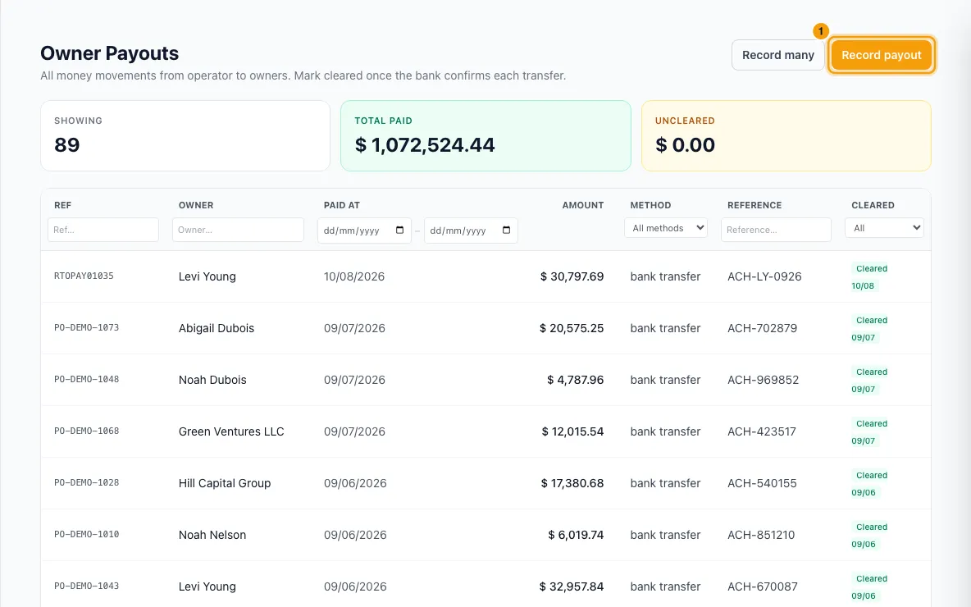The width and height of the screenshot is (971, 607).
Task: Click the Uncleared $ 0.00 card
Action: click(x=786, y=135)
